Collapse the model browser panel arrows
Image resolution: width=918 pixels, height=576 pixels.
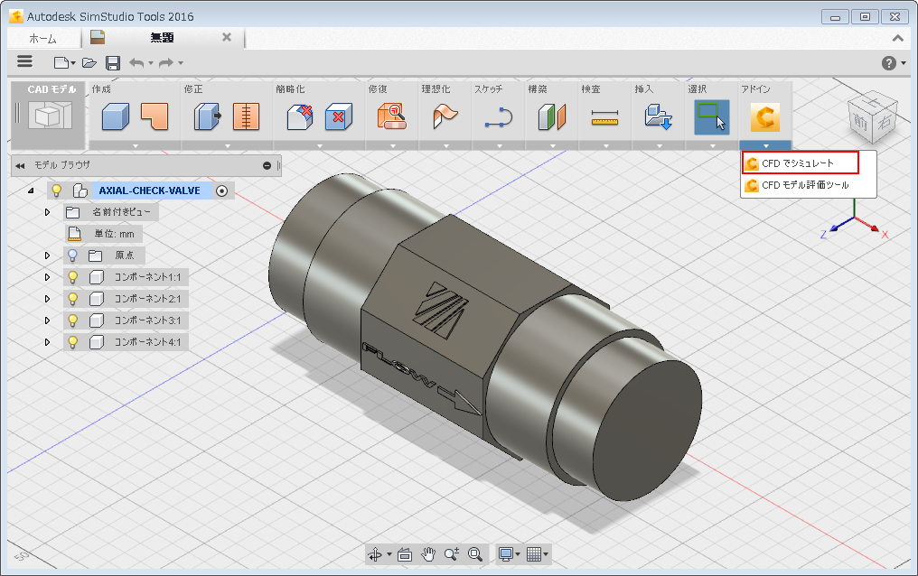[20, 166]
